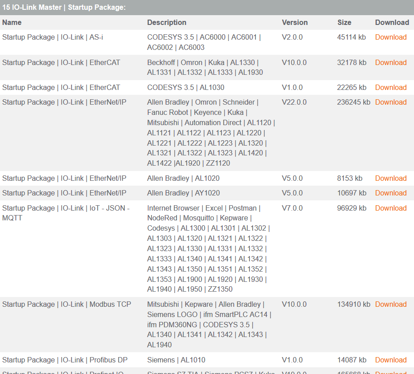Screen dimensions: 414x374
Task: Download the Allen Bradley AY1020 package
Action: pos(390,193)
